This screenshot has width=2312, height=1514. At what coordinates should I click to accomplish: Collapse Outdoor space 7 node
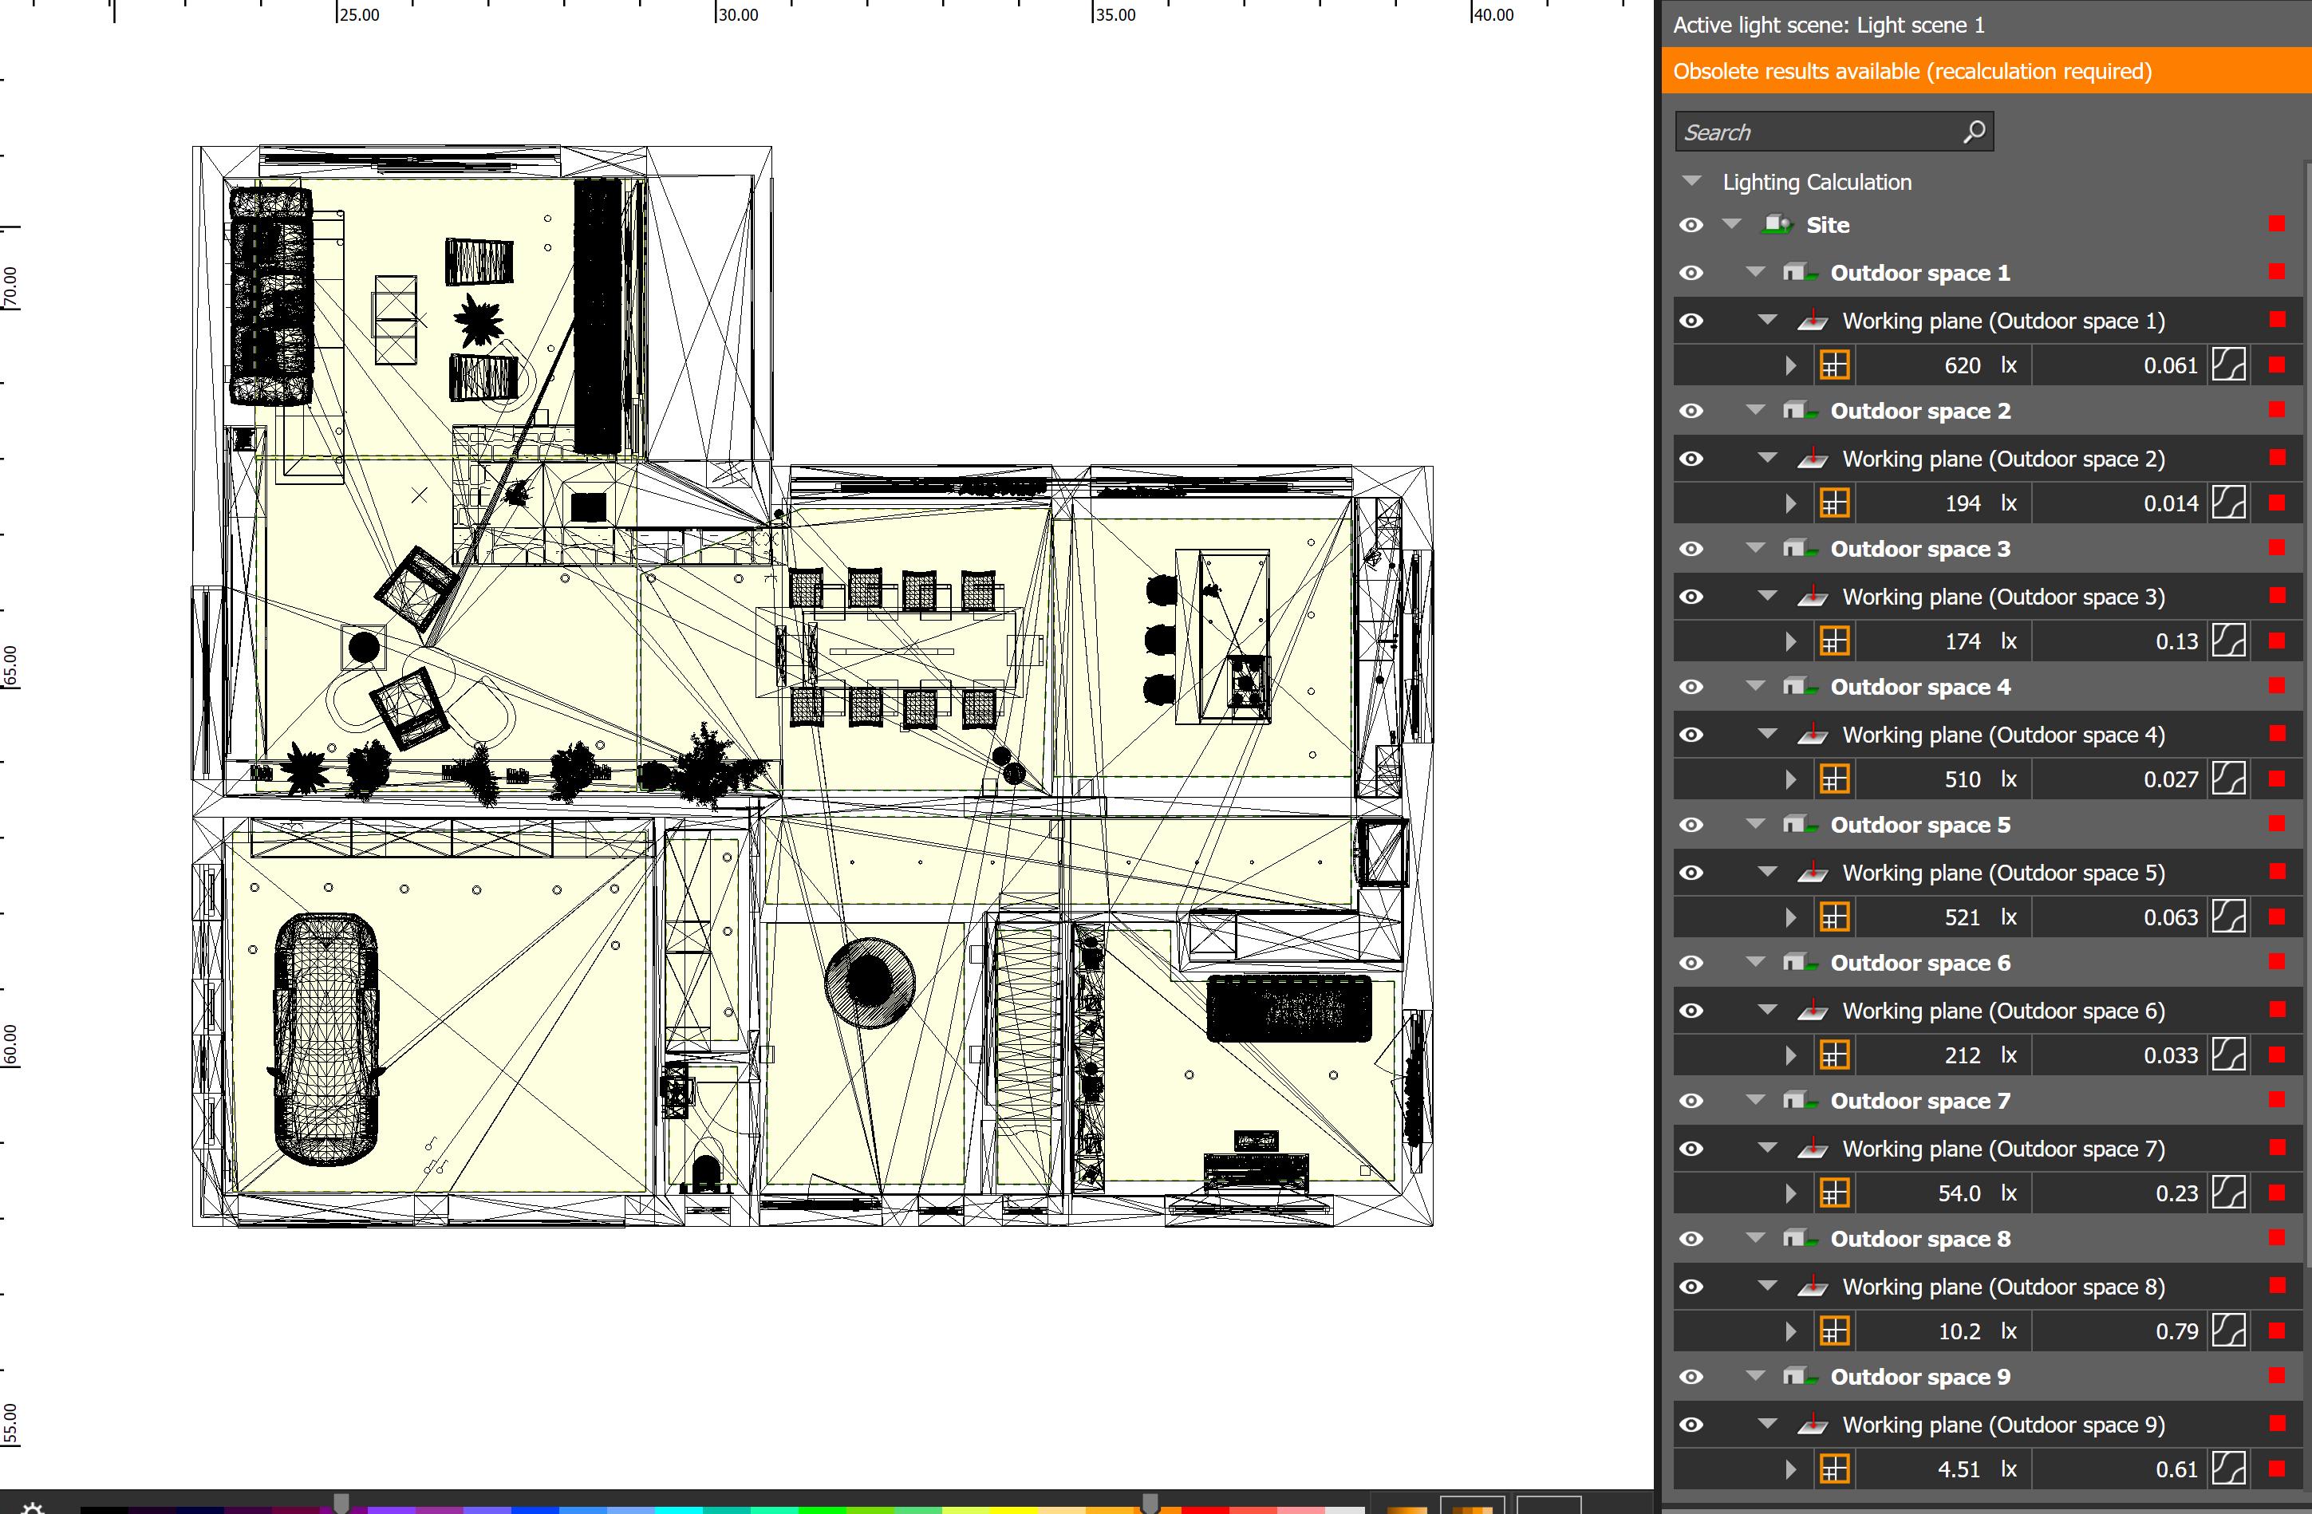1755,1099
